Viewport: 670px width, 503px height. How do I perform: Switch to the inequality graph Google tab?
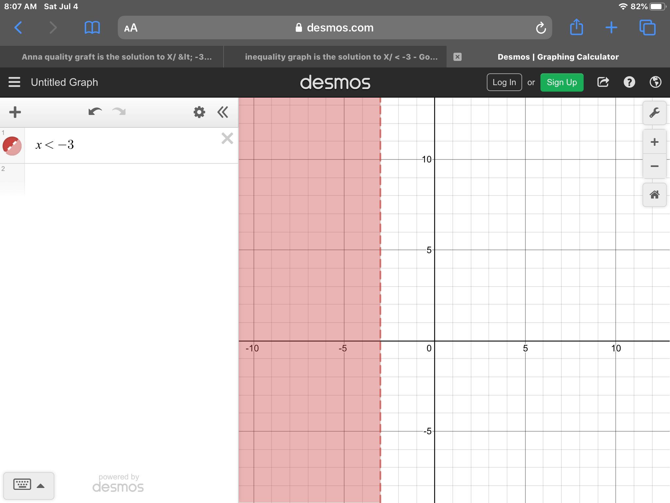[341, 57]
